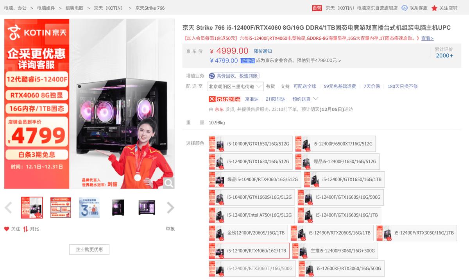Open 电脑组件 breadcrumb category
The width and height of the screenshot is (469, 279).
(x=46, y=8)
